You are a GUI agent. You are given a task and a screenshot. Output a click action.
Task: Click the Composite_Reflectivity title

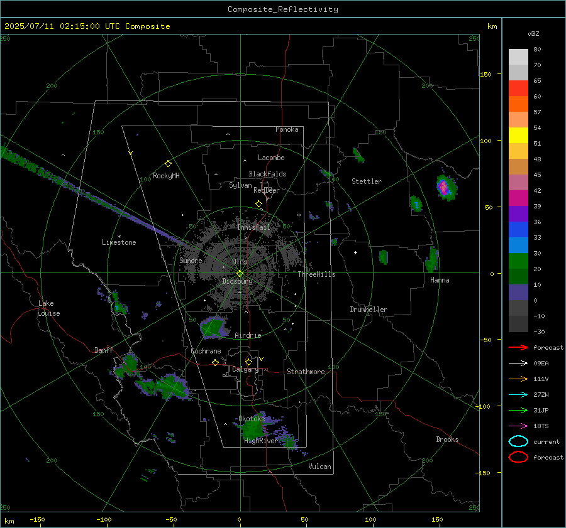point(283,9)
